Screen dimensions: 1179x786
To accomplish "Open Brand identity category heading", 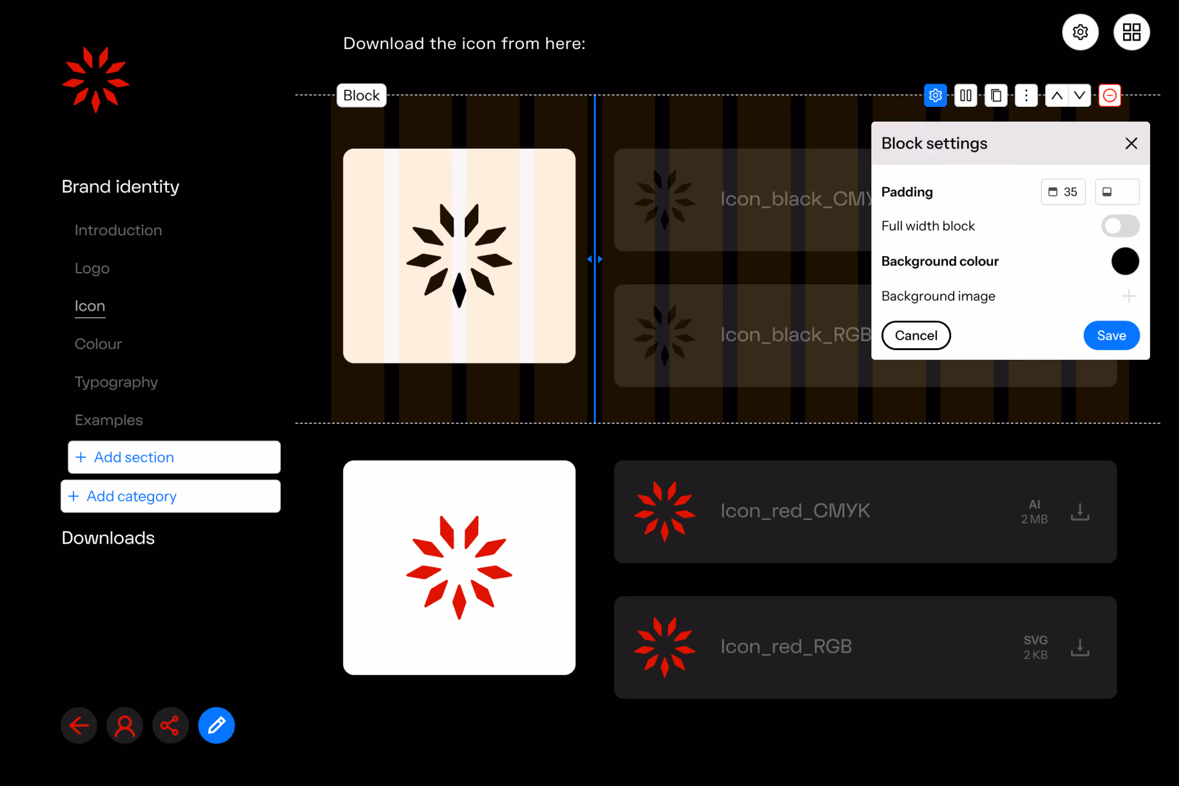I will (120, 187).
